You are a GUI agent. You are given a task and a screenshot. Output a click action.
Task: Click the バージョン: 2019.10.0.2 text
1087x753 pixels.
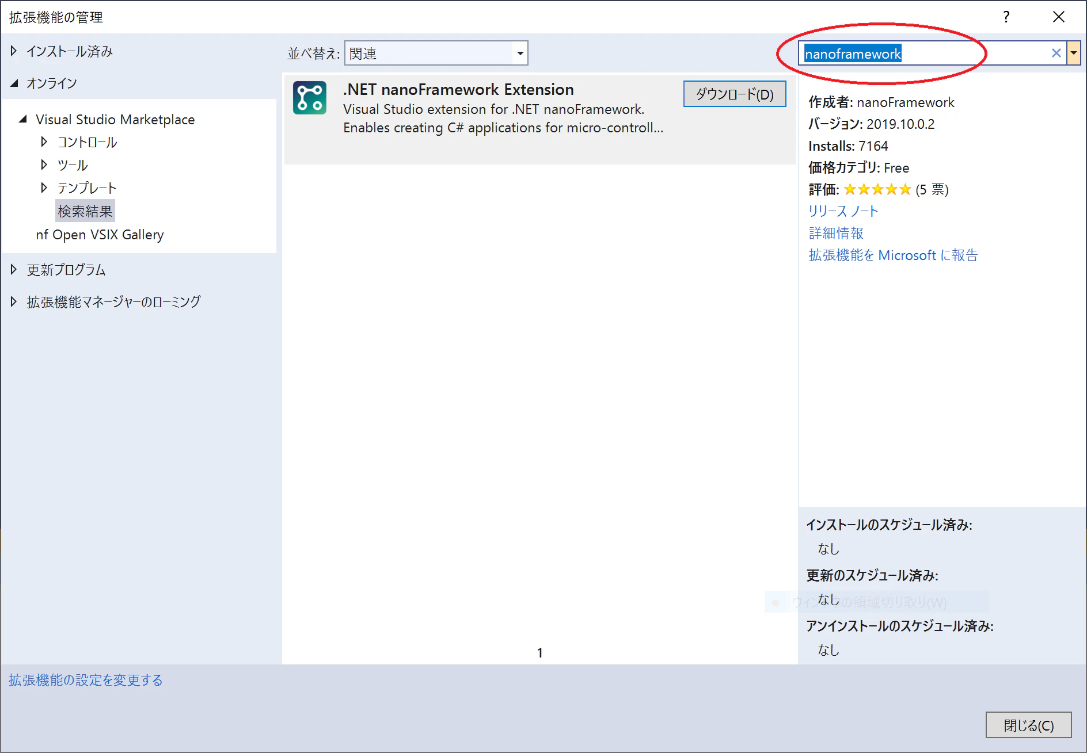(x=872, y=124)
